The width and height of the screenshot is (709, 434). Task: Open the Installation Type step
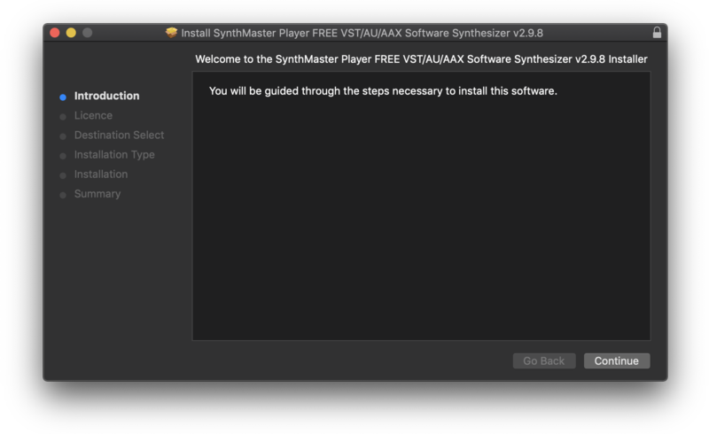[x=114, y=154]
